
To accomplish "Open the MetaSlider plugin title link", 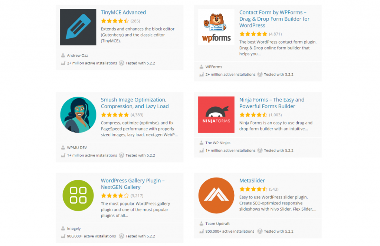I will (x=252, y=181).
